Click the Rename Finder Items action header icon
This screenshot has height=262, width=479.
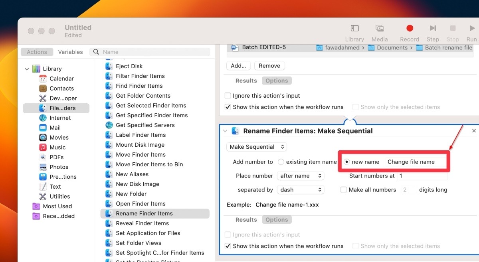tap(236, 131)
